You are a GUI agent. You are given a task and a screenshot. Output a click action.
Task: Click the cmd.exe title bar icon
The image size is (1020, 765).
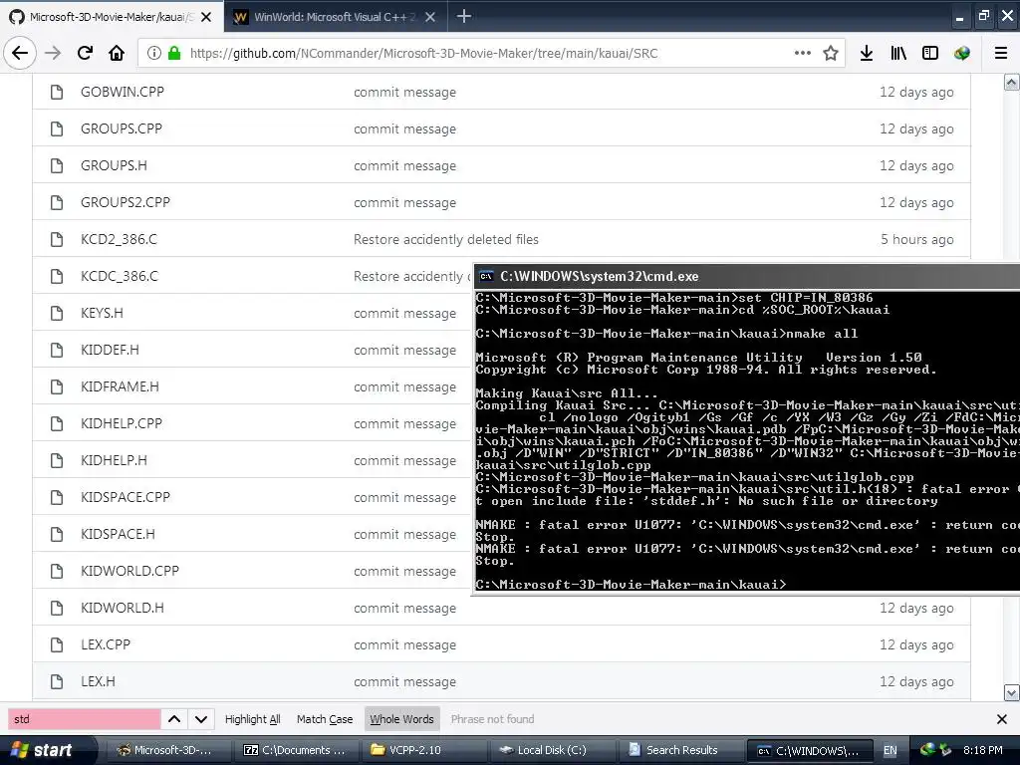tap(486, 277)
